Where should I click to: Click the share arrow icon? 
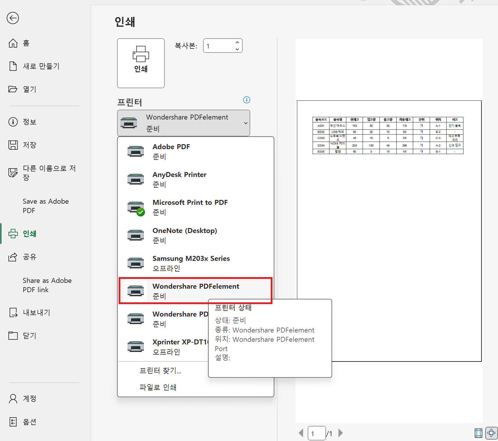(x=13, y=257)
